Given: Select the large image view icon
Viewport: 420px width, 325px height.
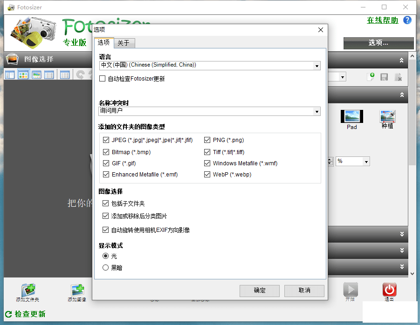Looking at the screenshot, I should [36, 75].
